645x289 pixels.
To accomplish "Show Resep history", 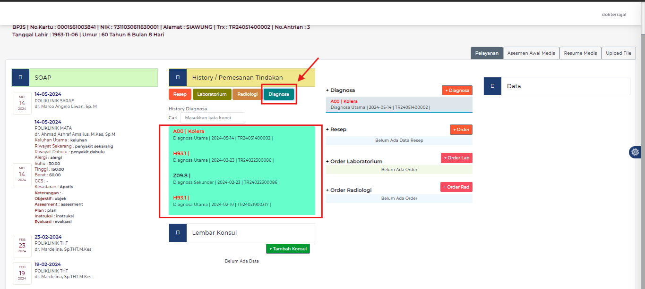I will [x=180, y=94].
